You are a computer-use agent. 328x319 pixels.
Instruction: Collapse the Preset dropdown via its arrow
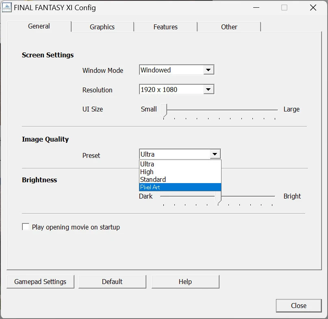[x=215, y=154]
